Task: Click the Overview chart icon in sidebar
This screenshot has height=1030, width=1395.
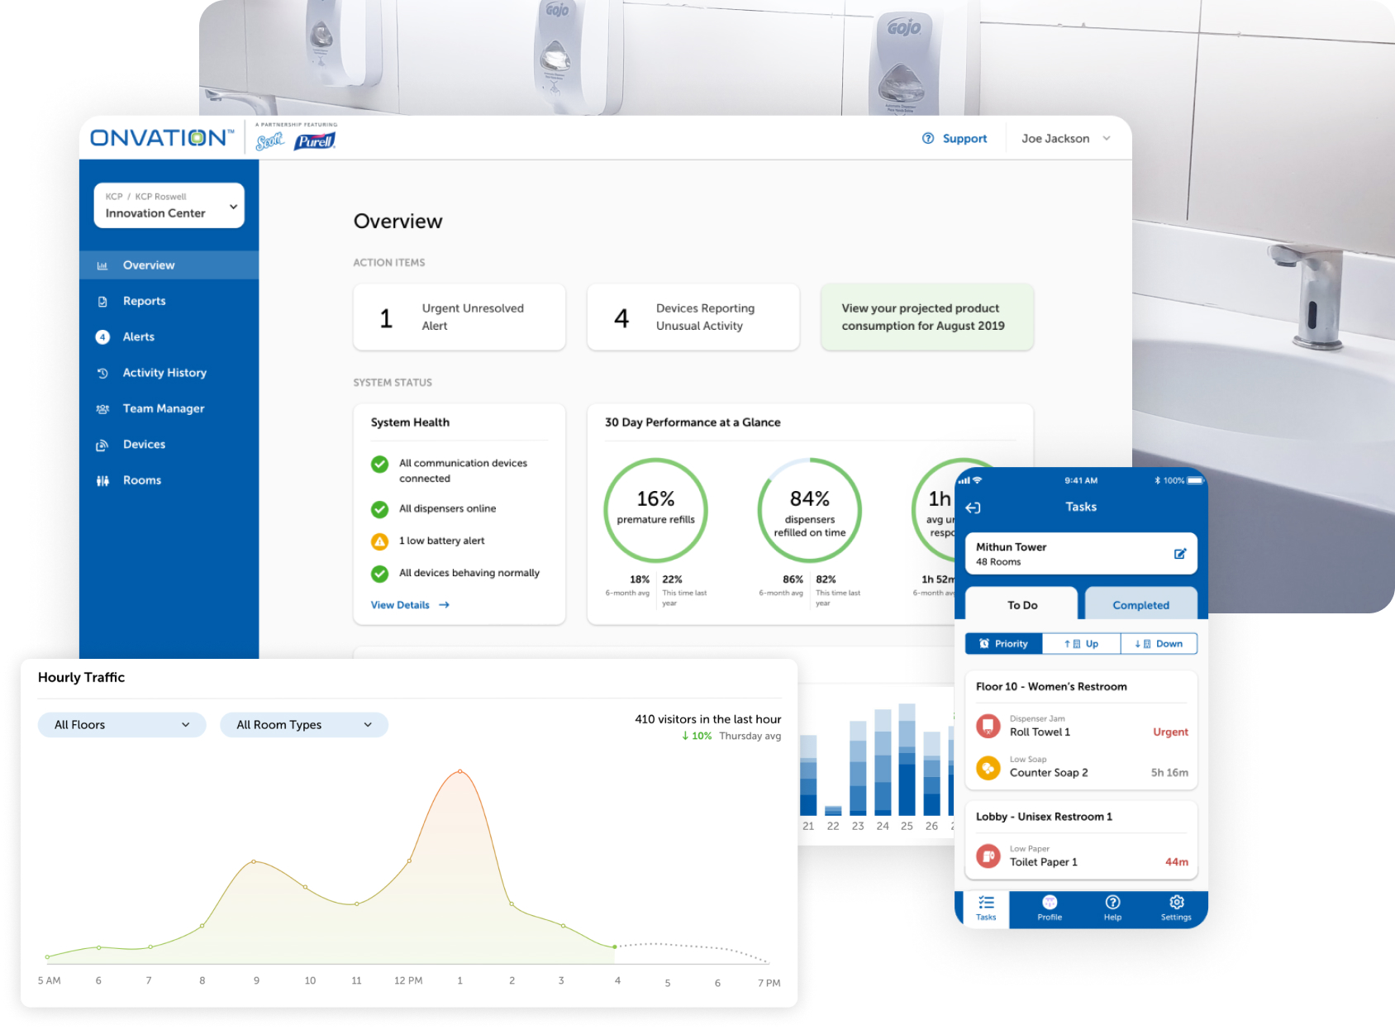Action: coord(102,265)
